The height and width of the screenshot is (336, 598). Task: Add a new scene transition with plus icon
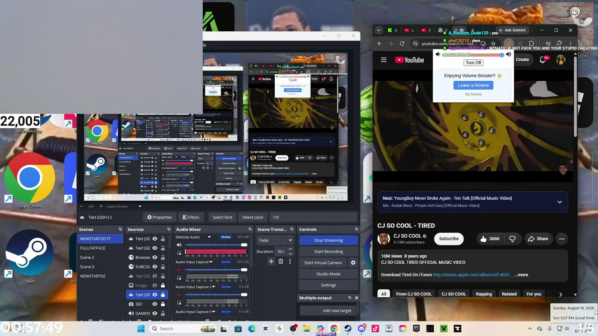tap(271, 262)
